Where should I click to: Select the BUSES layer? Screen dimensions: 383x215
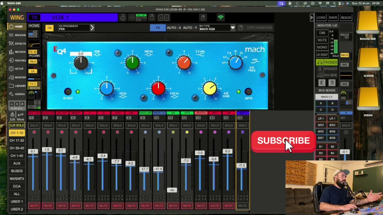click(17, 171)
